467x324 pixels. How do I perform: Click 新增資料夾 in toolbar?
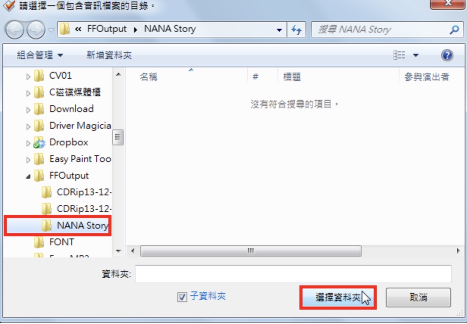pyautogui.click(x=109, y=55)
